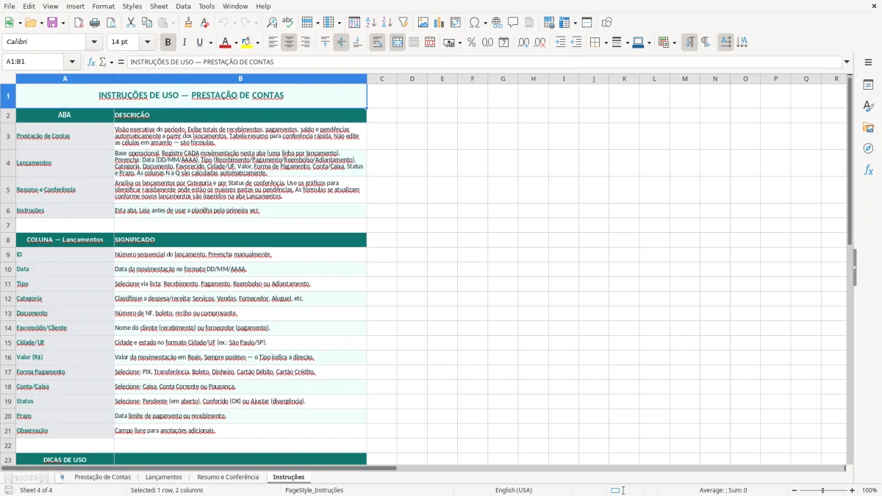Expand the formula bar
882x496 pixels.
(847, 62)
